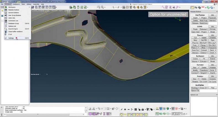Select Settings from the Window menu
Image resolution: width=218 pixels, height=117 pixels.
[x=11, y=38]
